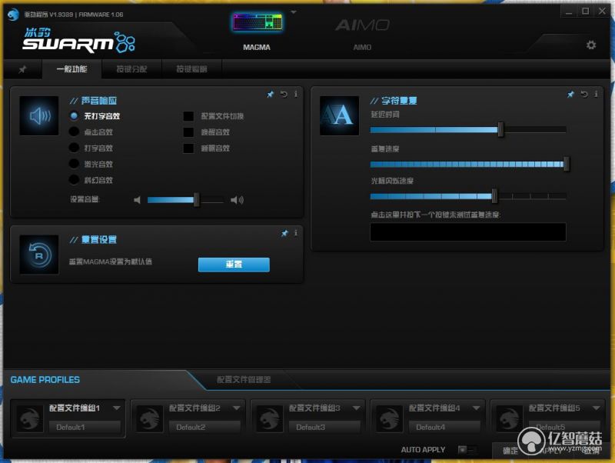Screen dimensions: 615x463
Task: Click the low volume speaker icon
Action: [x=137, y=200]
